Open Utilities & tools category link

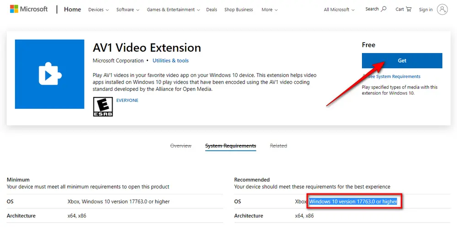pos(170,61)
